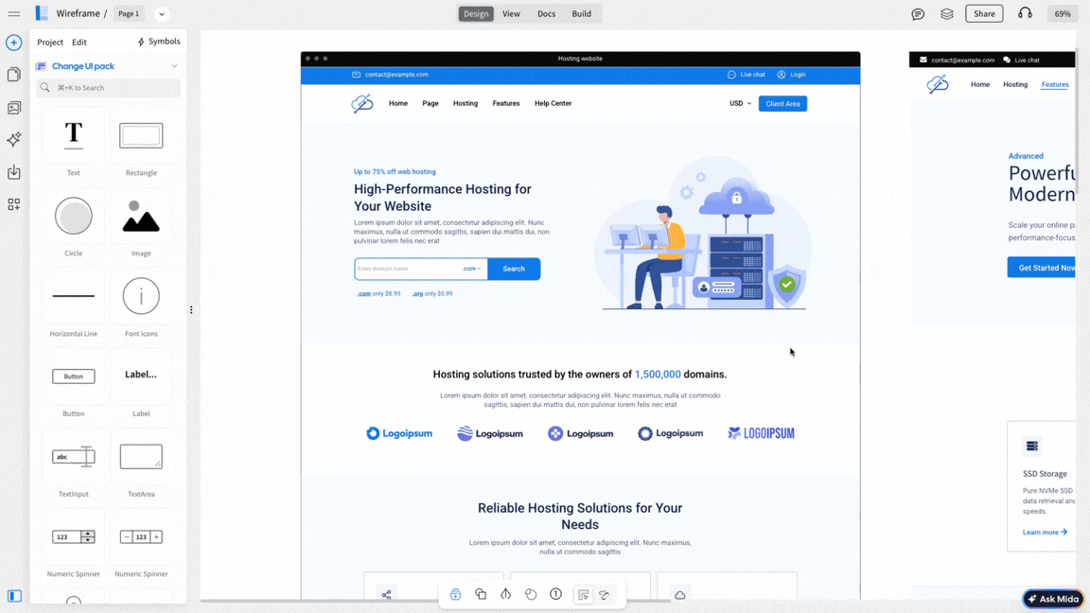Collapse the Change UI pack section
This screenshot has width=1090, height=613.
coord(173,65)
